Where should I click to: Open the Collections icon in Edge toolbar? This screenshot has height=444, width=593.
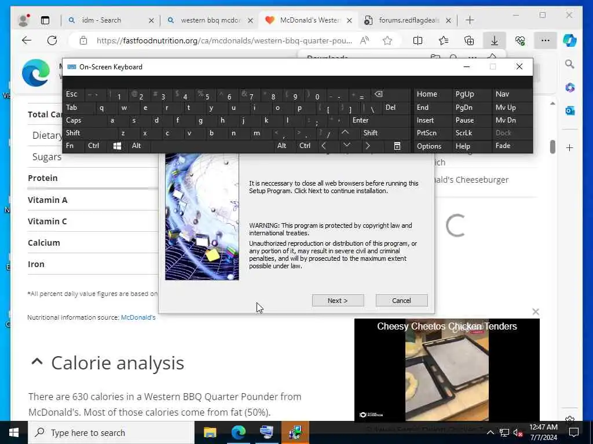469,40
